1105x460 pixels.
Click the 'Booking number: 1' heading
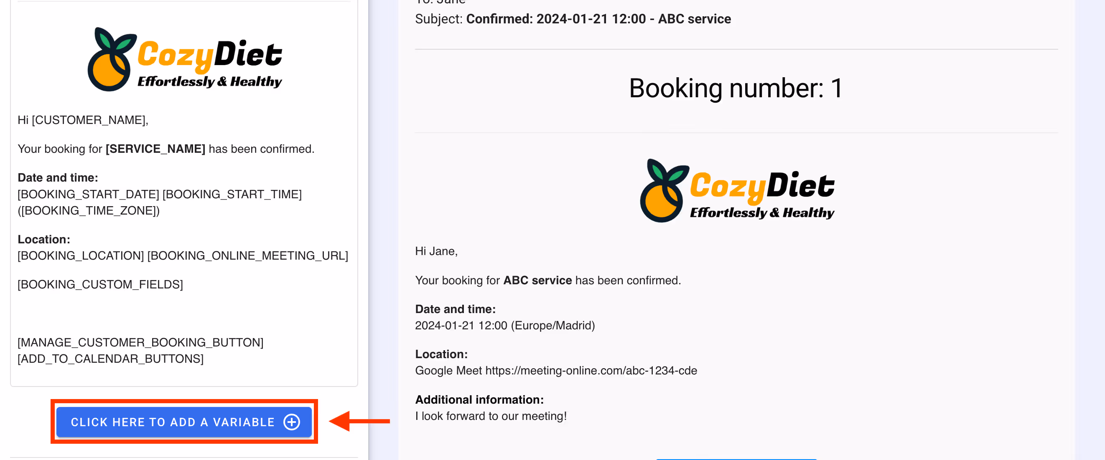coord(736,88)
